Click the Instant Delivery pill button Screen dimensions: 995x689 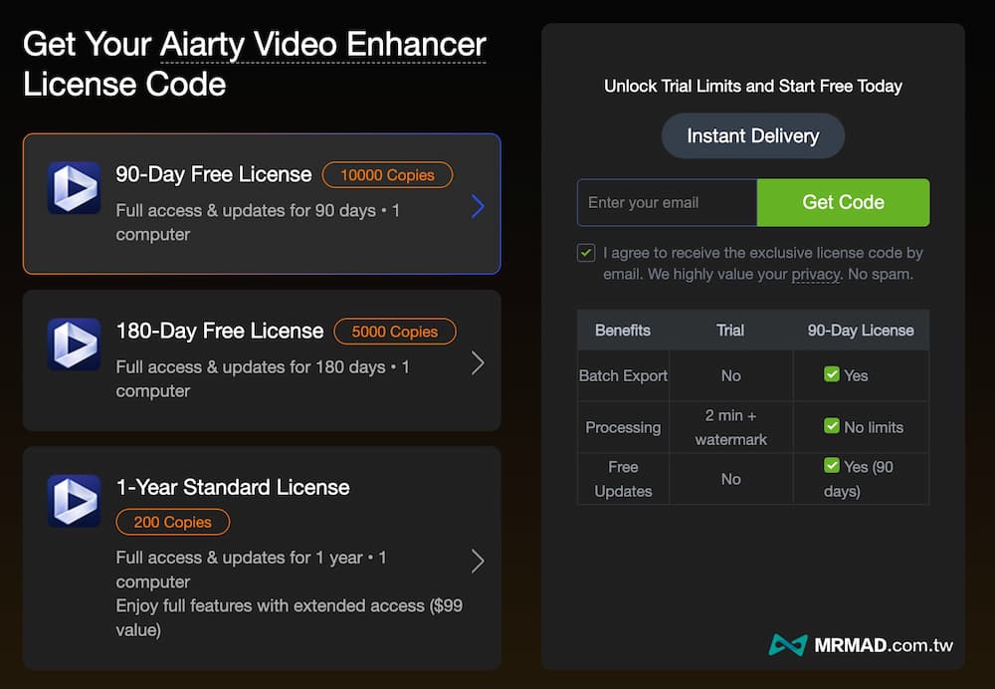coord(753,136)
